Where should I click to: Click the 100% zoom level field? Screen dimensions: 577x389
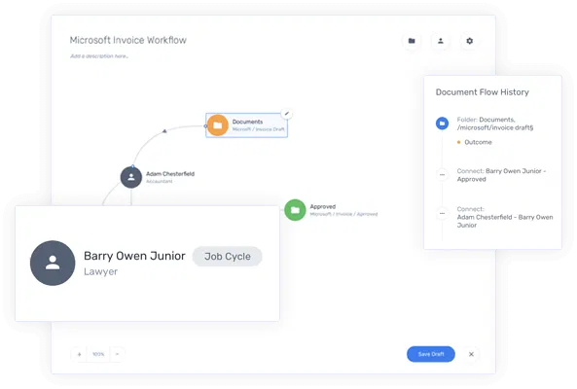click(98, 354)
